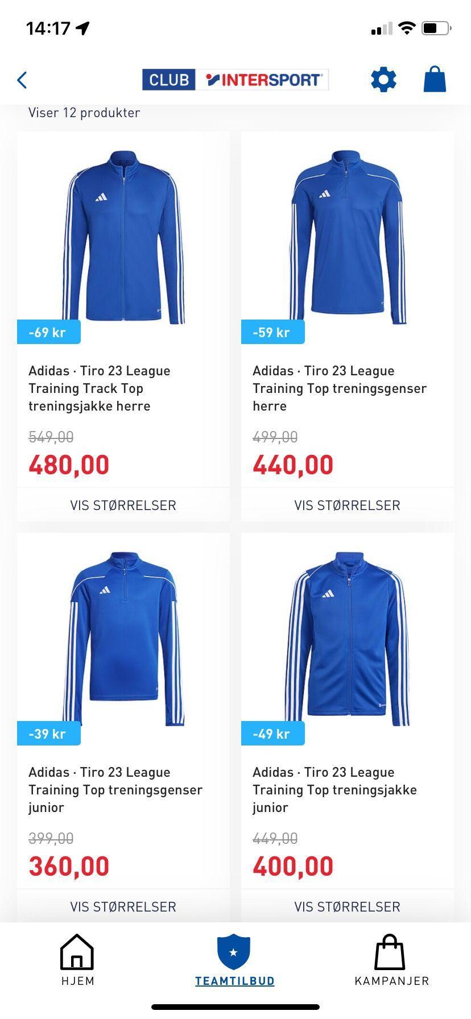The image size is (471, 1019).
Task: Tap the Club Intersport logo
Action: (x=235, y=80)
